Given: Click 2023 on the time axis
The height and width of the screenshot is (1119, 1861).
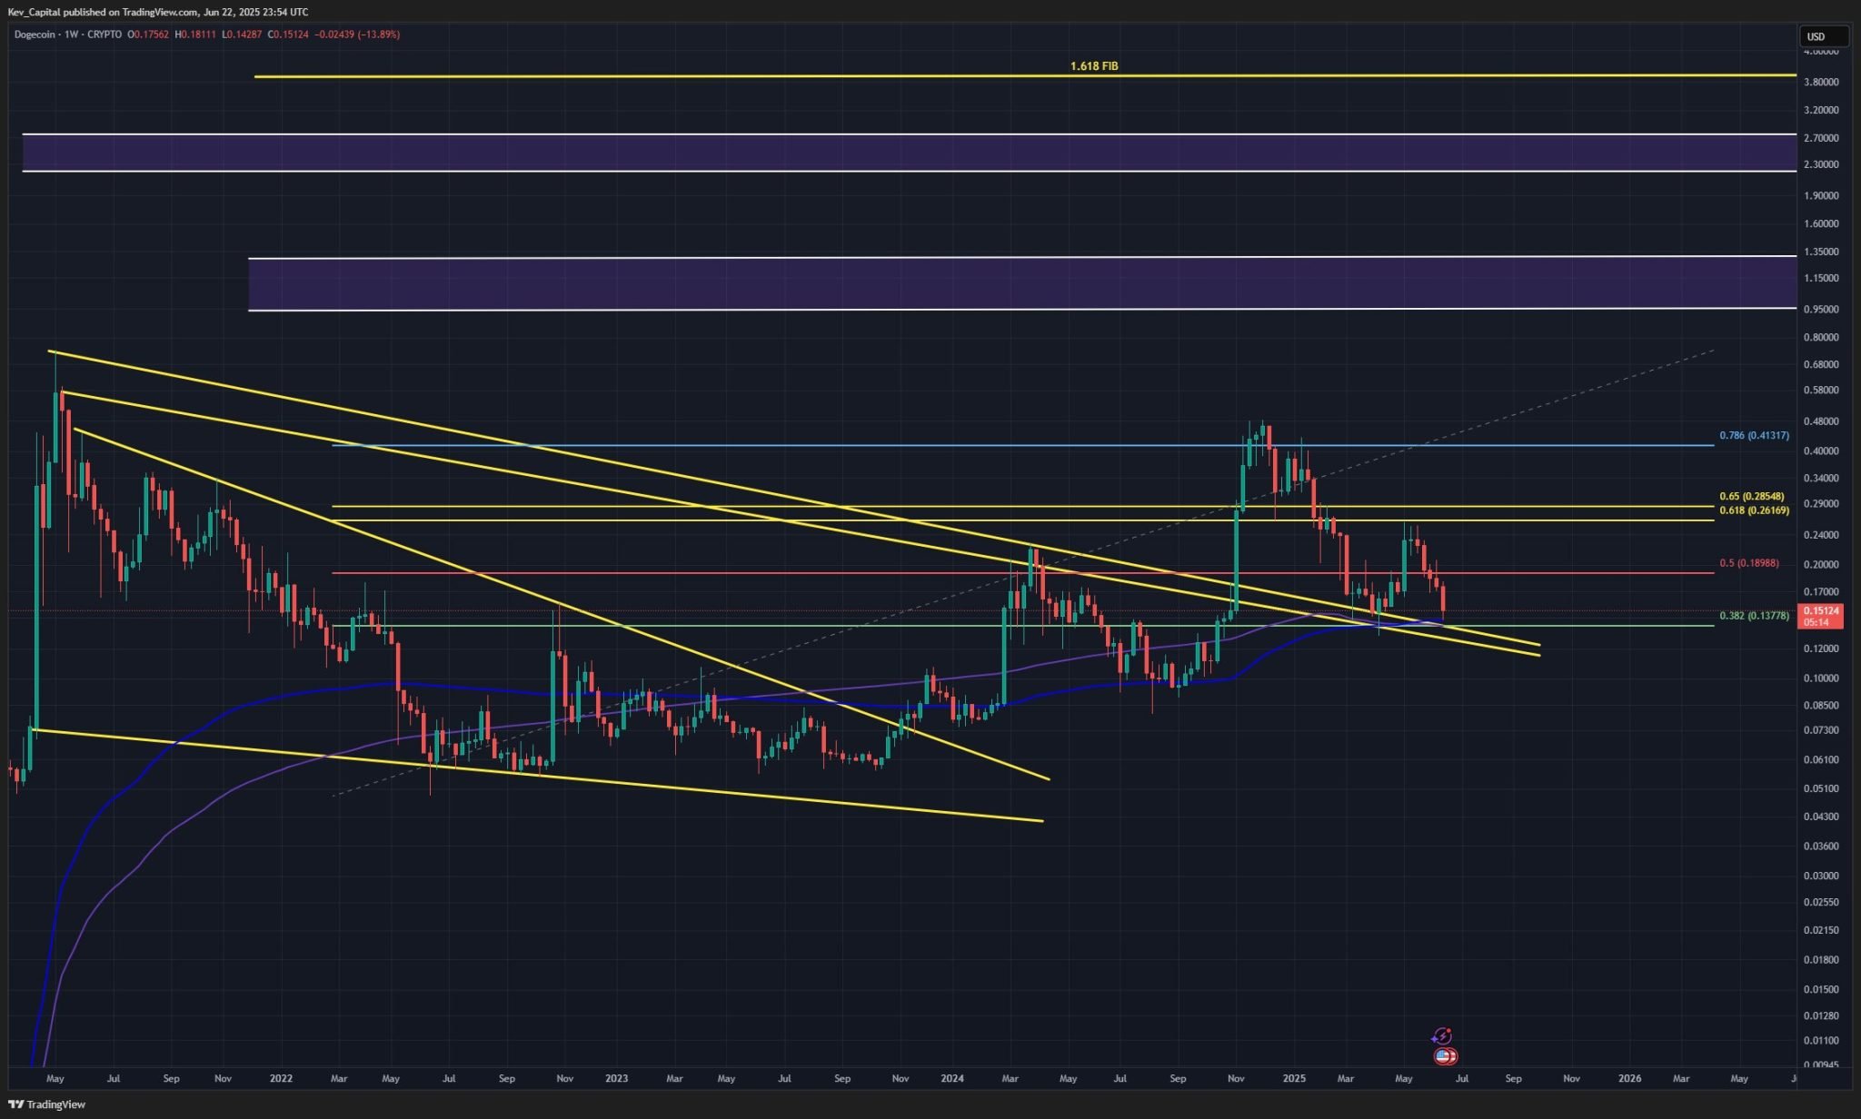Looking at the screenshot, I should [616, 1079].
